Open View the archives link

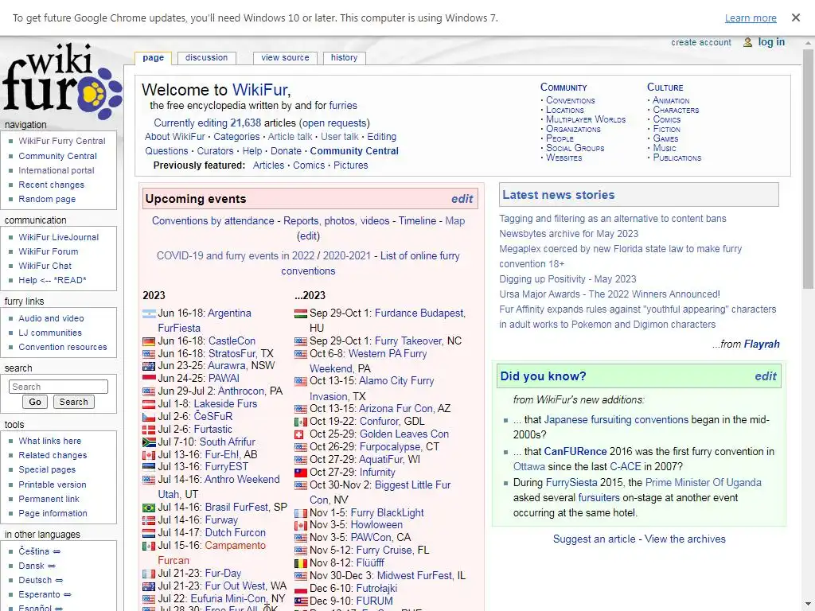(x=684, y=539)
